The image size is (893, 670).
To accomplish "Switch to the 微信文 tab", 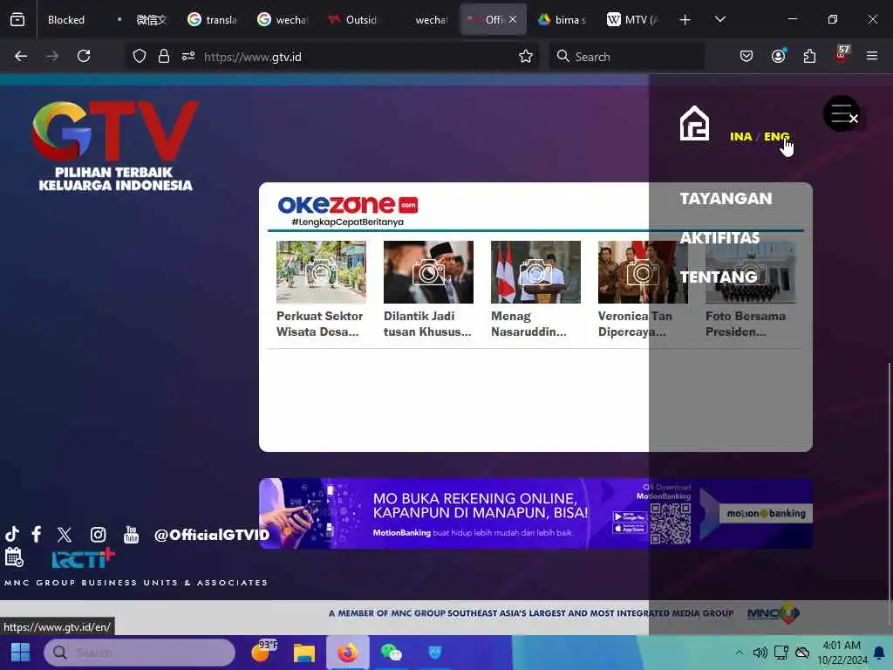I will 152,19.
